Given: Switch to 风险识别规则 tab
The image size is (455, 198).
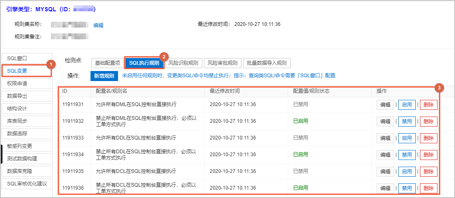Looking at the screenshot, I should tap(184, 63).
